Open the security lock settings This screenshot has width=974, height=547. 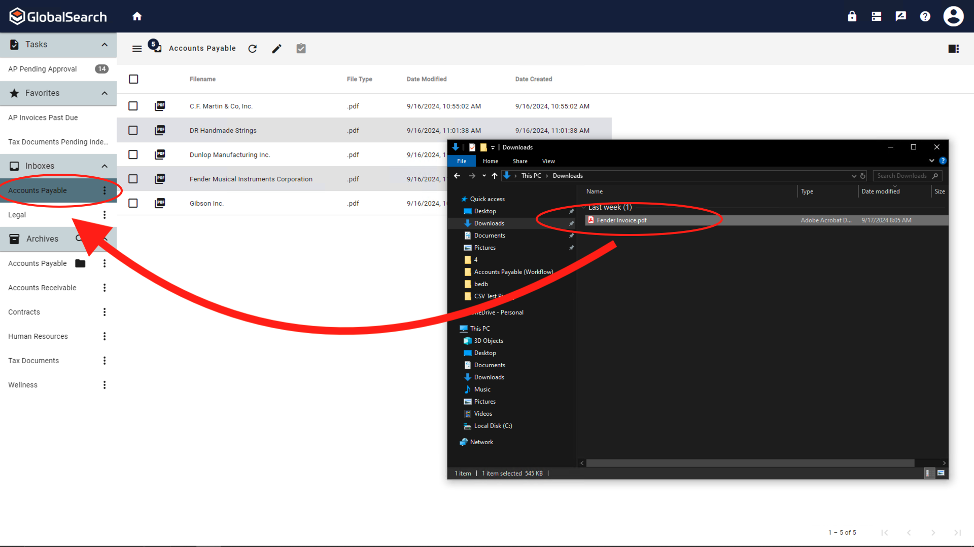click(x=852, y=16)
